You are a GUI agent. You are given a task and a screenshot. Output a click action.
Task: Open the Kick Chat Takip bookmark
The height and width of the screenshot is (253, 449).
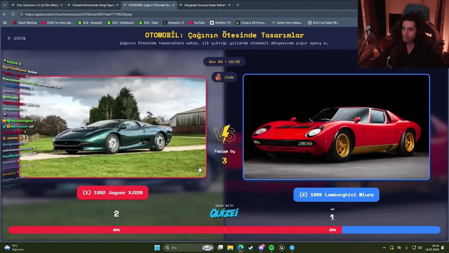tap(323, 22)
